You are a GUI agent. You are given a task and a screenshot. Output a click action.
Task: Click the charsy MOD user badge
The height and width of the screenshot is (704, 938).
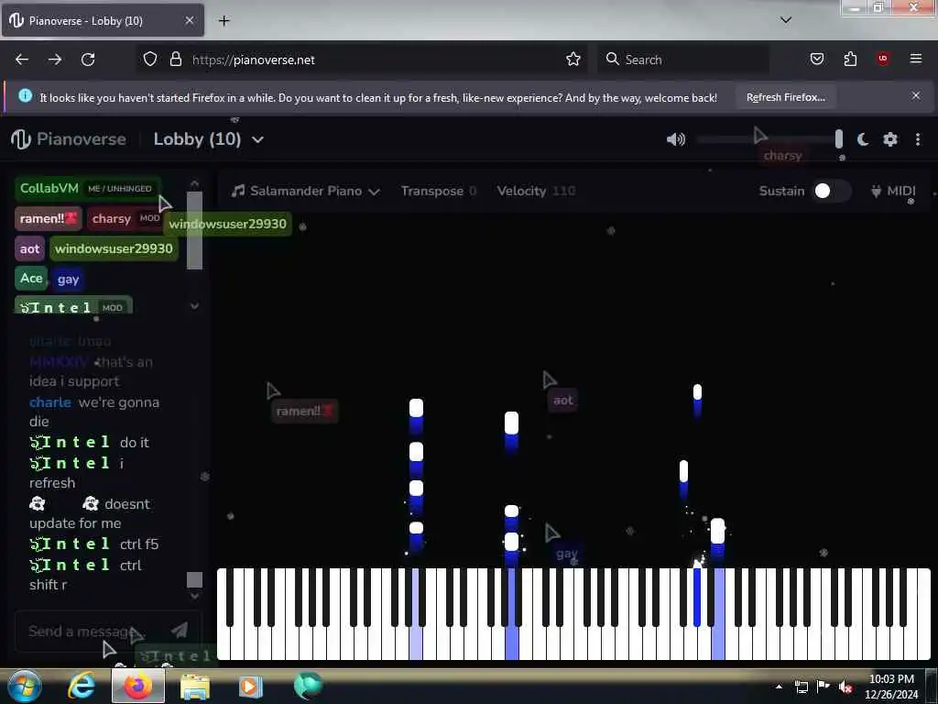pos(126,218)
